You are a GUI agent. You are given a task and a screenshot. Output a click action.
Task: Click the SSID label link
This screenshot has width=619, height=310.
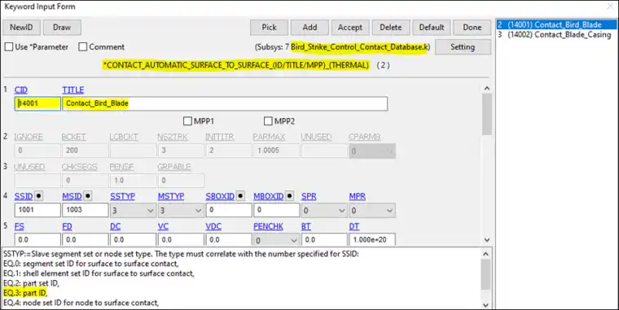[x=24, y=196]
